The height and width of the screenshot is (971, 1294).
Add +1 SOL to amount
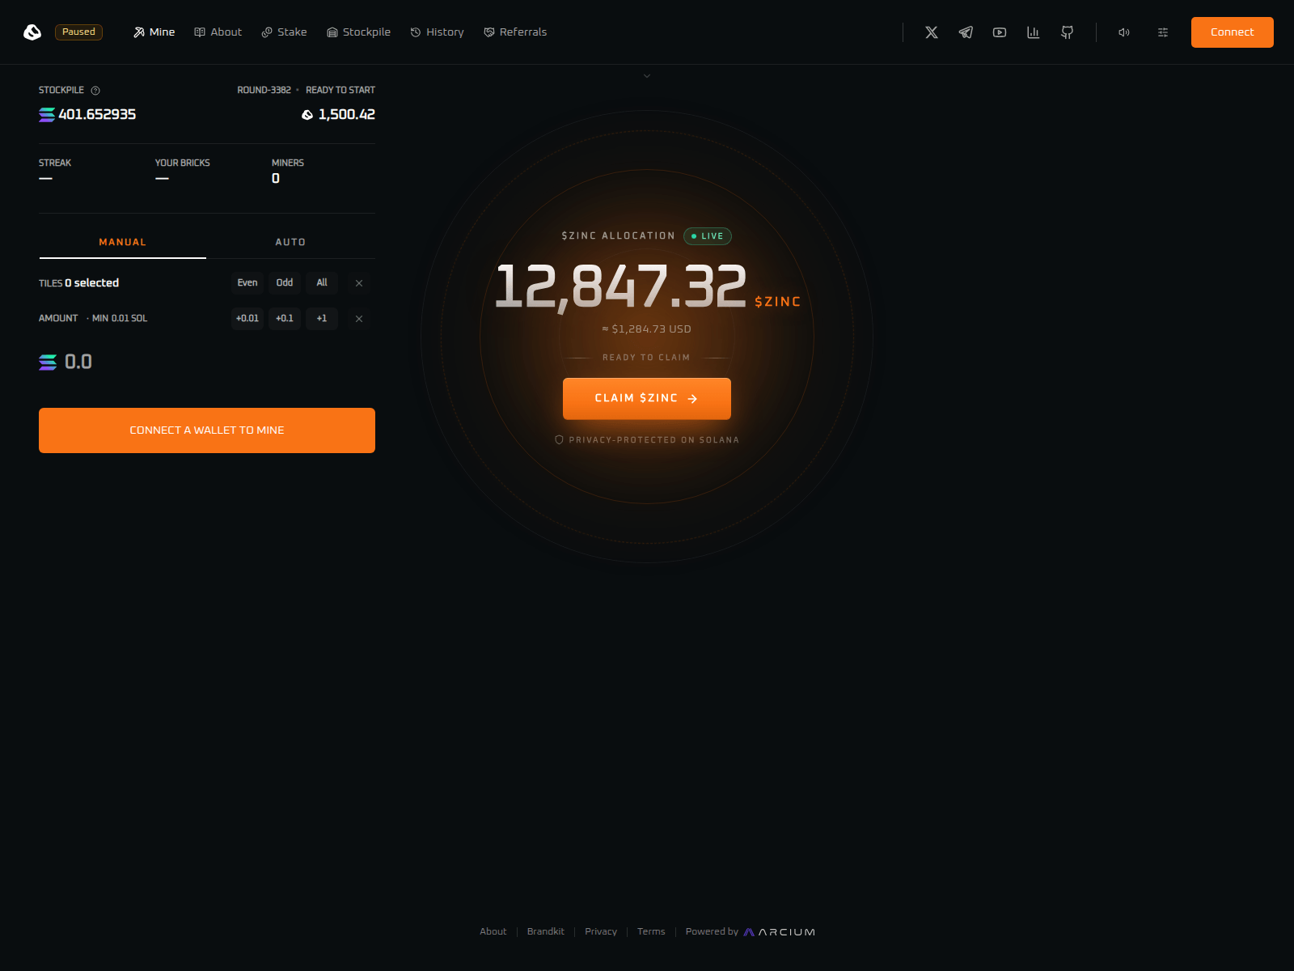point(322,319)
